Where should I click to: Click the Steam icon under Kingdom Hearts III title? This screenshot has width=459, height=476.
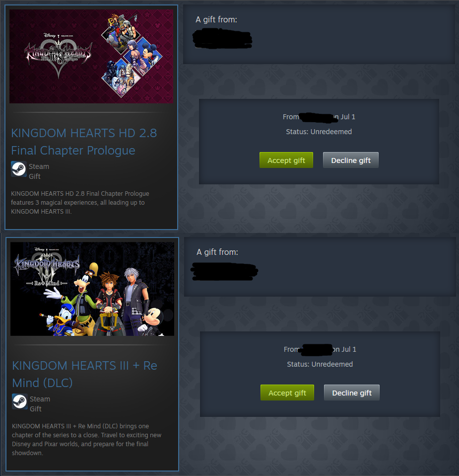[20, 401]
